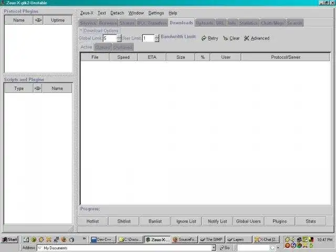Sort downloads by % column

pyautogui.click(x=203, y=57)
